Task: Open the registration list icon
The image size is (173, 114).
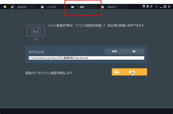Action: tap(144, 7)
